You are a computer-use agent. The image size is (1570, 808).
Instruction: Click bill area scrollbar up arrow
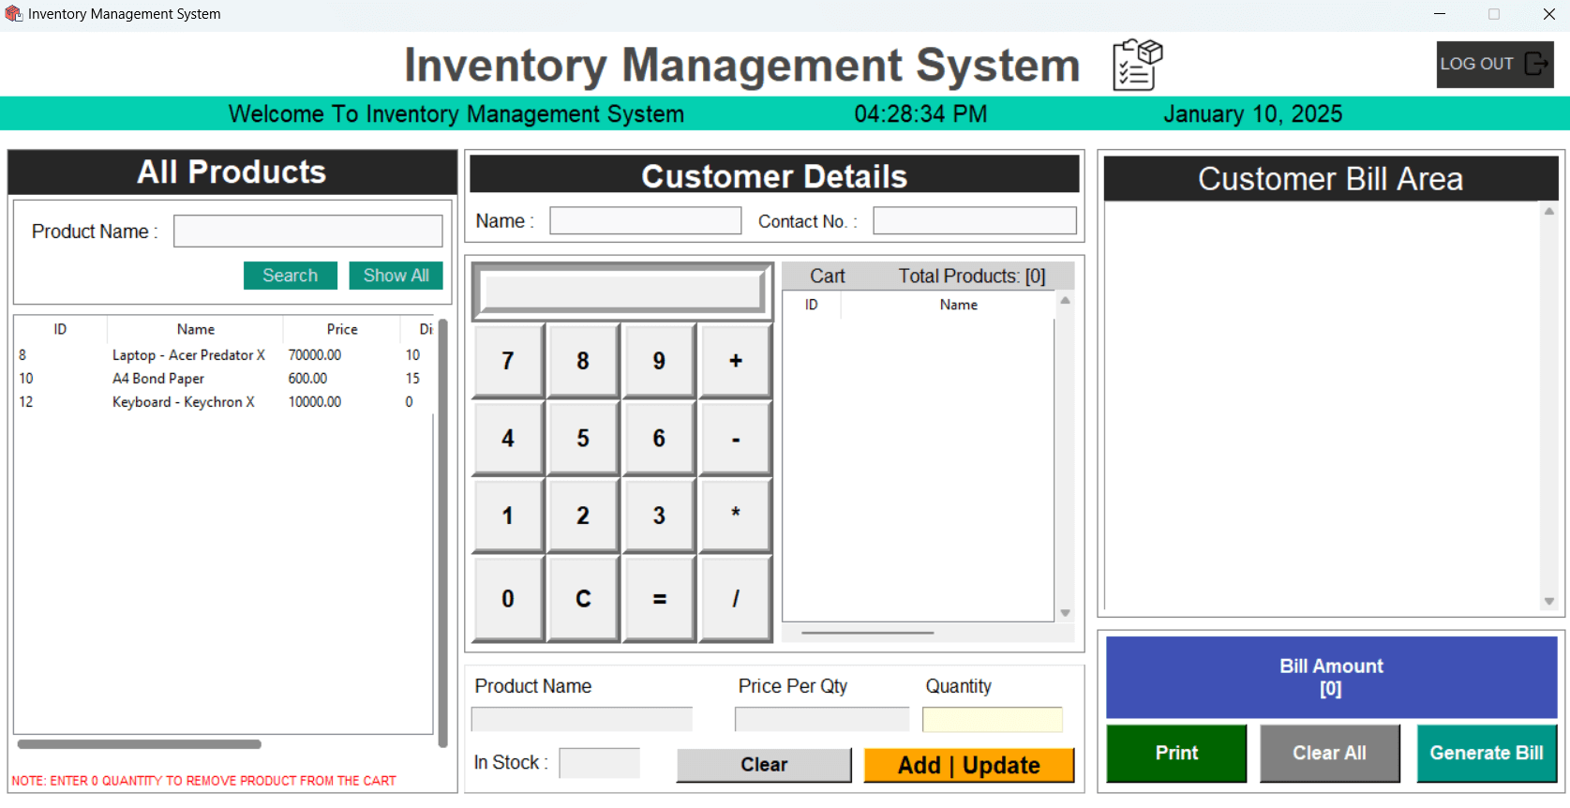[1549, 212]
